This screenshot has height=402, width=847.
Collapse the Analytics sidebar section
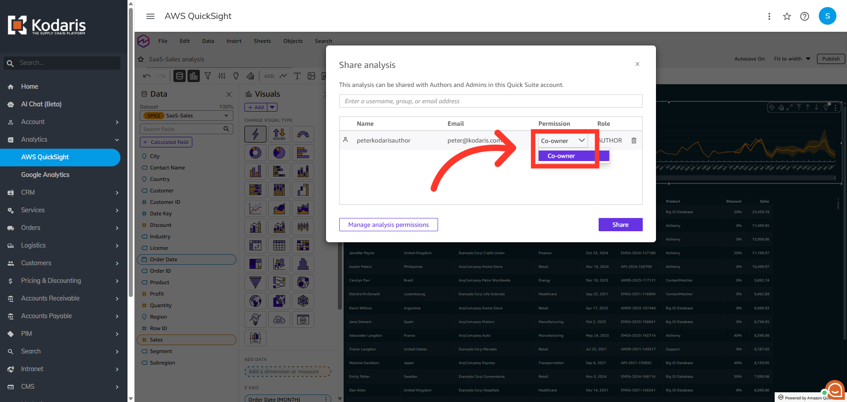(x=117, y=139)
